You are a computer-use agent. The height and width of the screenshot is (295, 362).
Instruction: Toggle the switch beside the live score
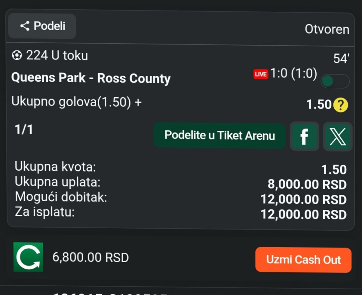coord(334,81)
